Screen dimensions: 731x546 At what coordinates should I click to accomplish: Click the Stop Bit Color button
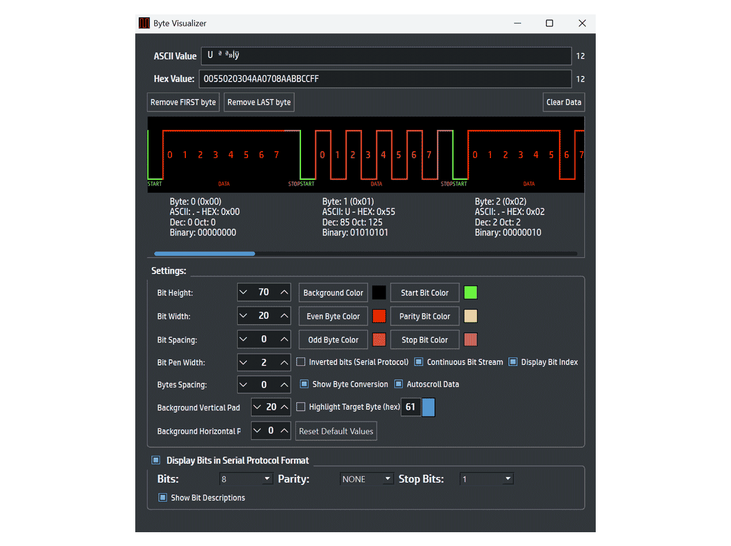[425, 340]
